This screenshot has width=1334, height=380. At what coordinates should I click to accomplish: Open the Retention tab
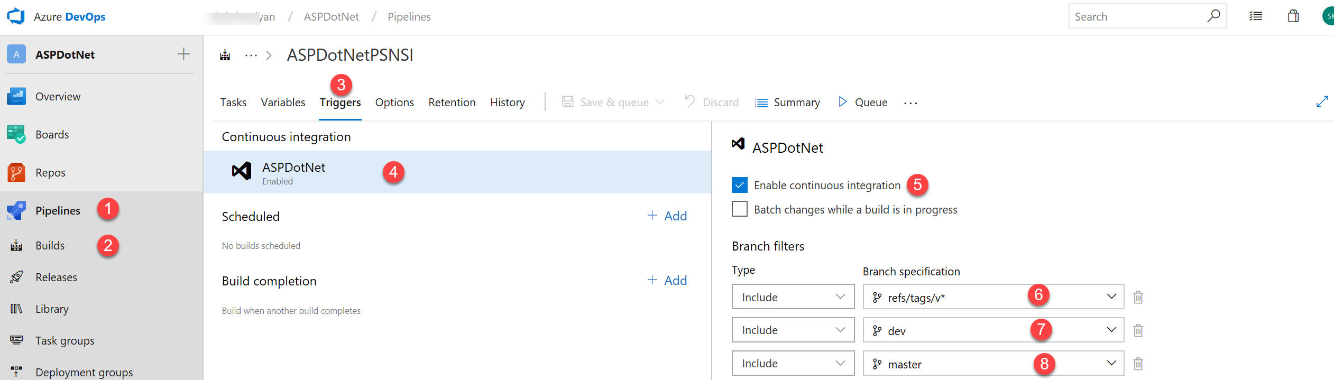point(452,102)
